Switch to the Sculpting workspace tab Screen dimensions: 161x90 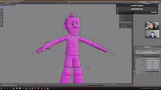coord(25,2)
